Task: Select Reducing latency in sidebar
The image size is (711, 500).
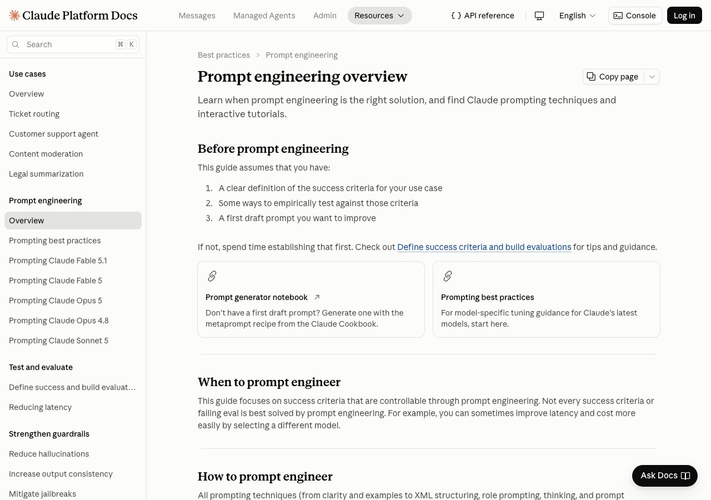Action: pos(73,407)
